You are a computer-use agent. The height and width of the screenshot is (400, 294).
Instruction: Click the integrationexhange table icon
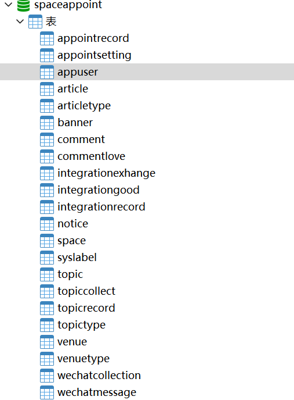point(47,173)
